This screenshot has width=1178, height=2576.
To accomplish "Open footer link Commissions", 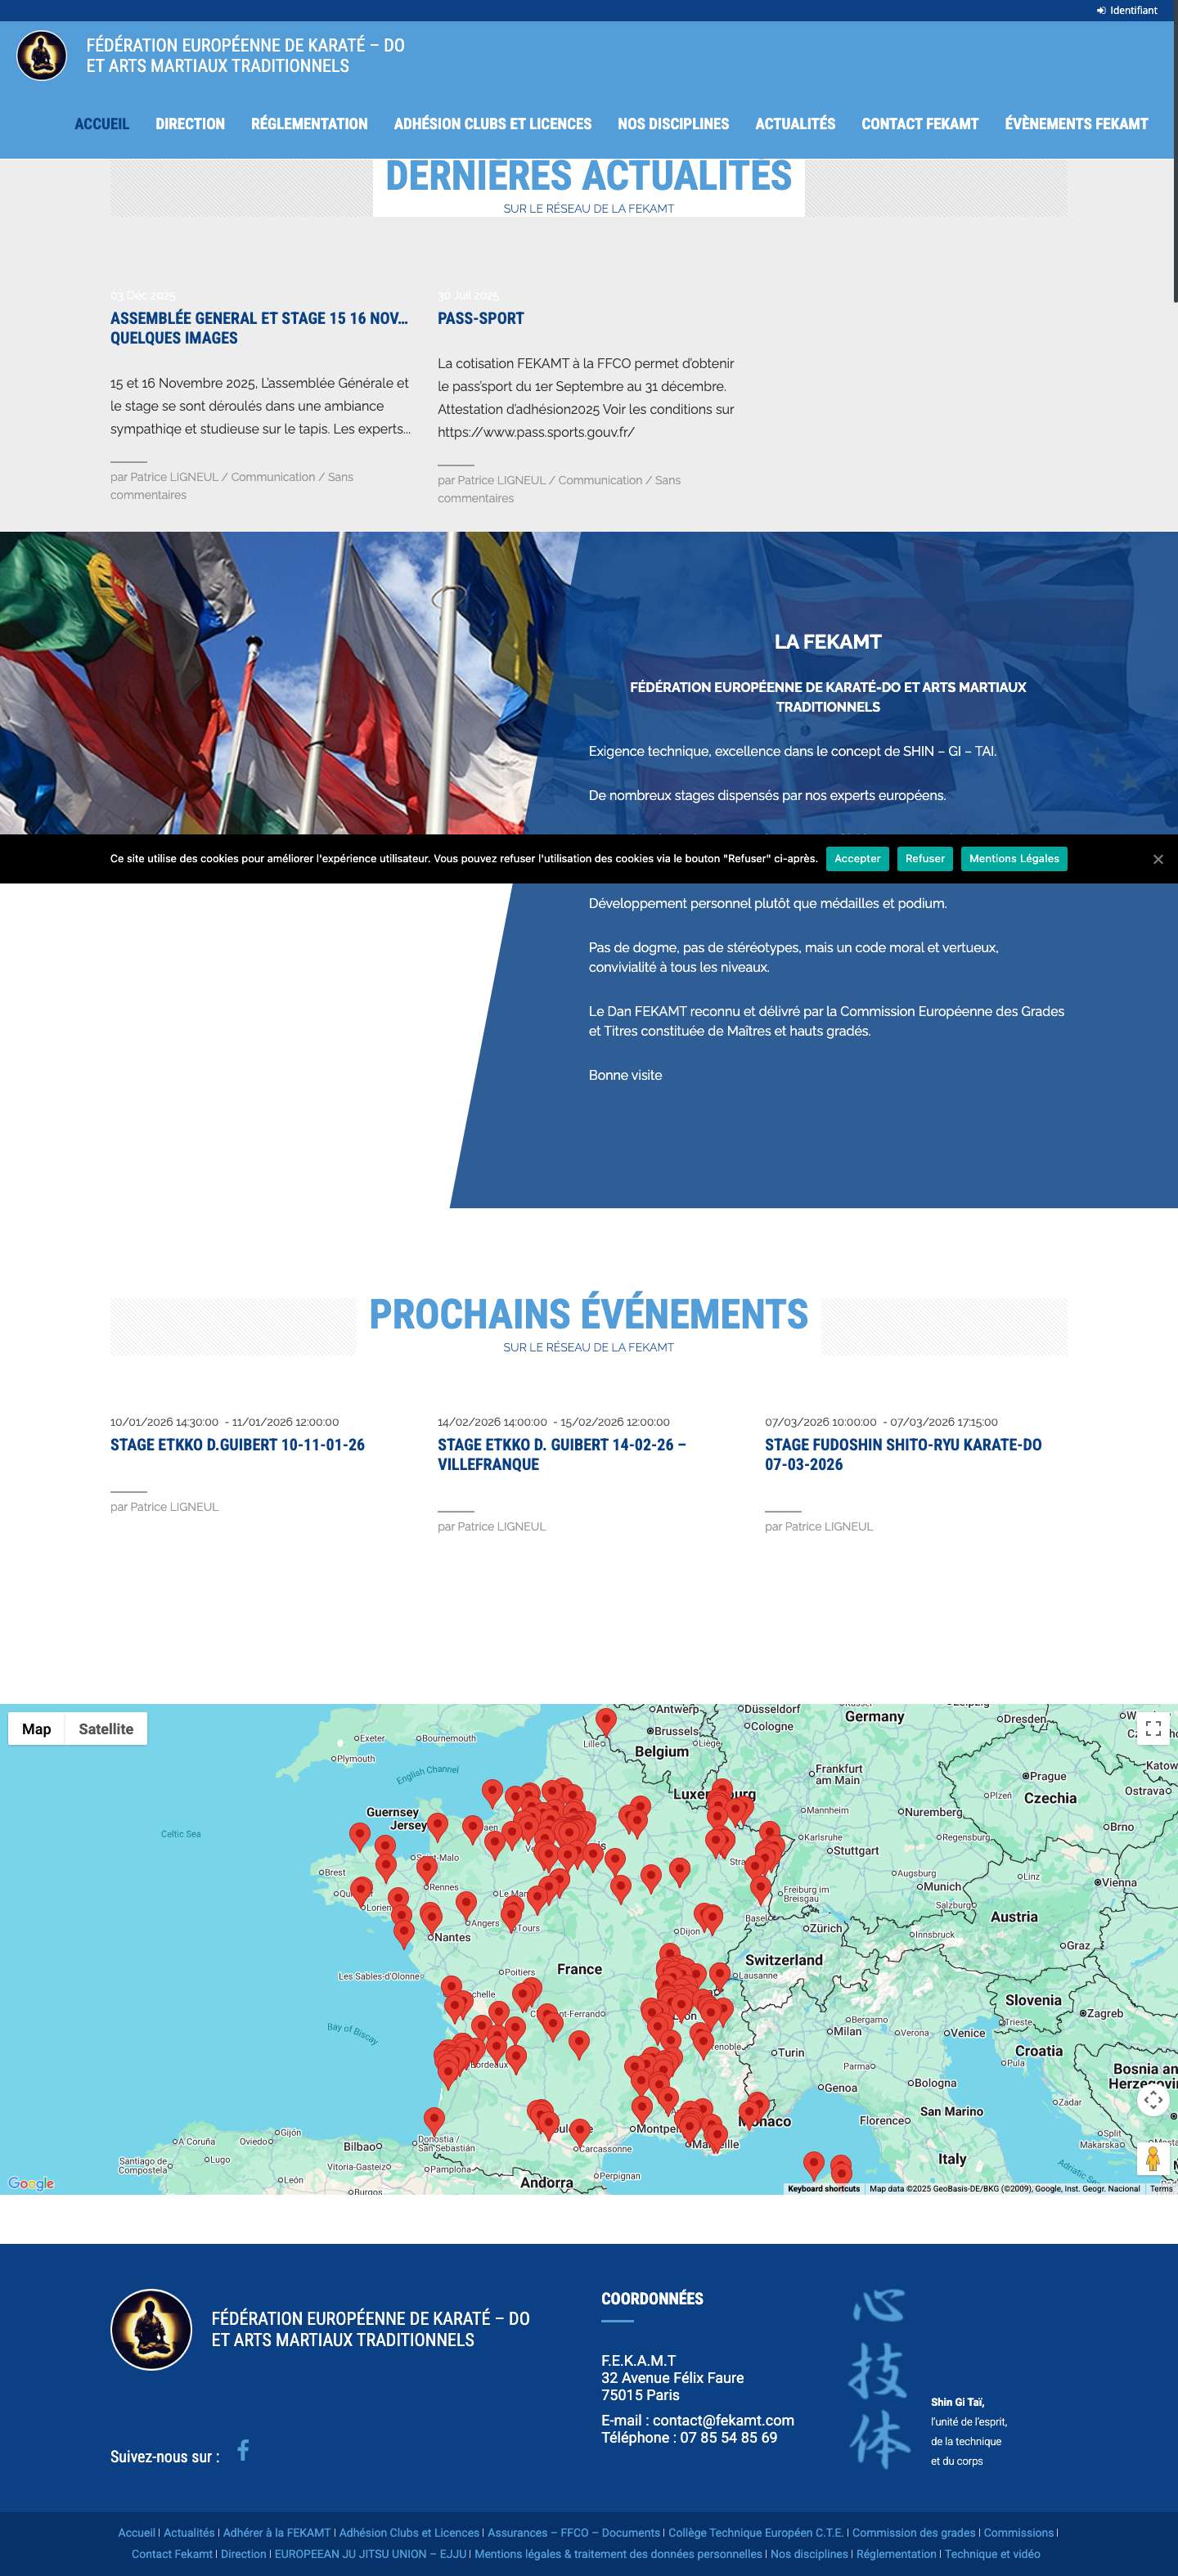I will point(1018,2533).
